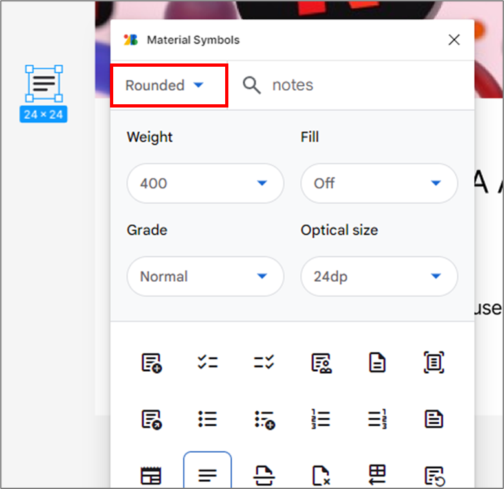
Task: Click the Material Symbols logo icon
Action: click(131, 40)
